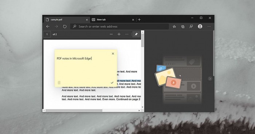Refresh the page with the reload icon

tap(65, 26)
